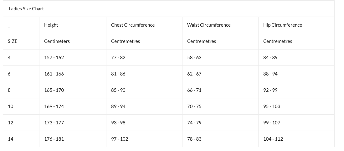The height and width of the screenshot is (151, 344).
Task: Select the SIZE row label
Action: coord(13,41)
